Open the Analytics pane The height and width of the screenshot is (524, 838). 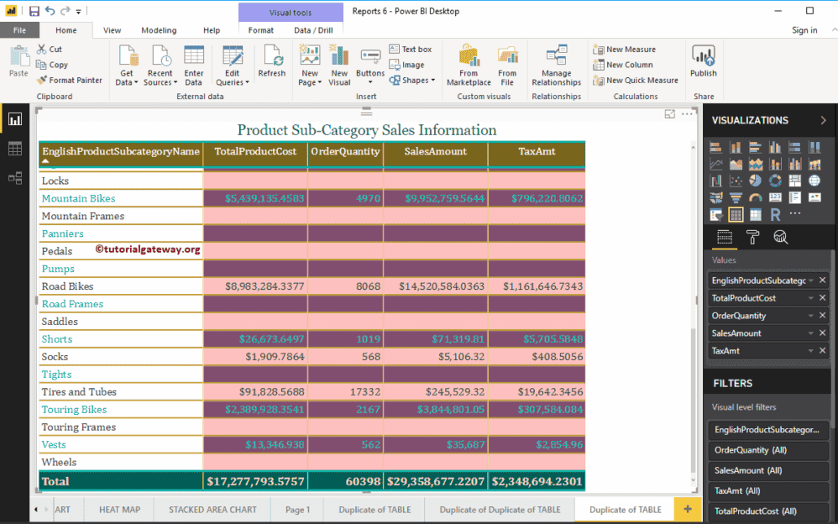[x=782, y=238]
